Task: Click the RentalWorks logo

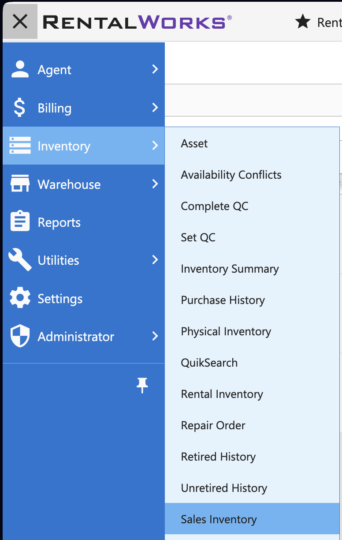Action: point(137,22)
